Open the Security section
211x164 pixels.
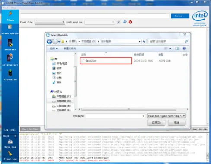(10, 45)
